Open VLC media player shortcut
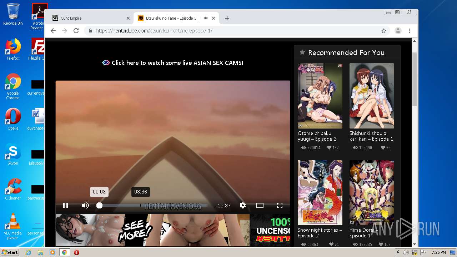 [x=13, y=227]
